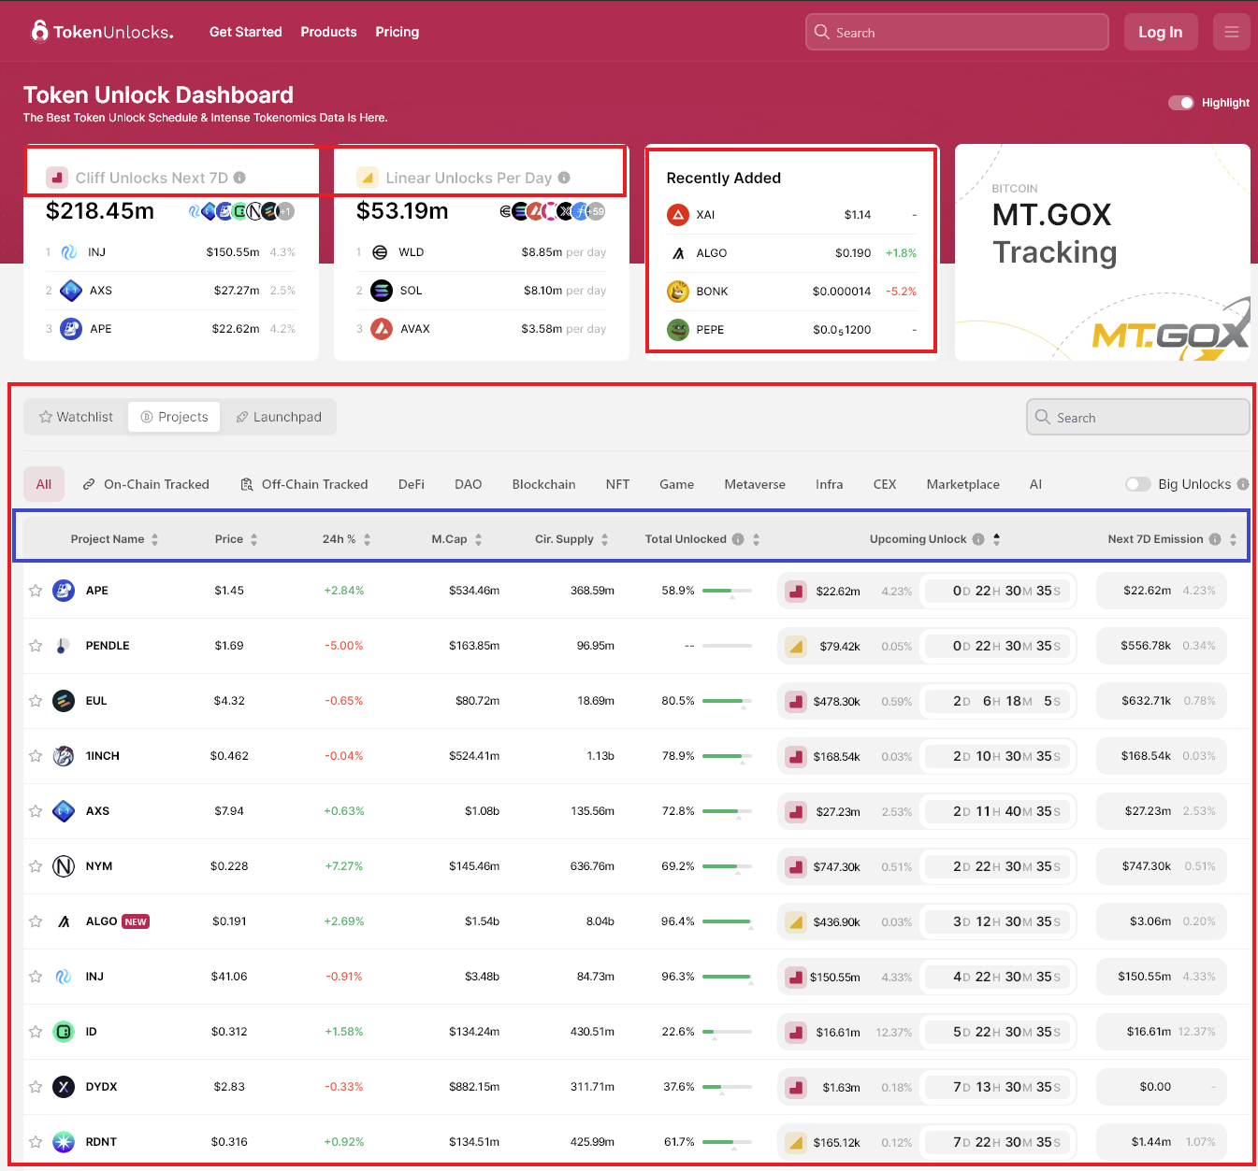Image resolution: width=1258 pixels, height=1171 pixels.
Task: Sort by 24h % column arrows
Action: (368, 539)
